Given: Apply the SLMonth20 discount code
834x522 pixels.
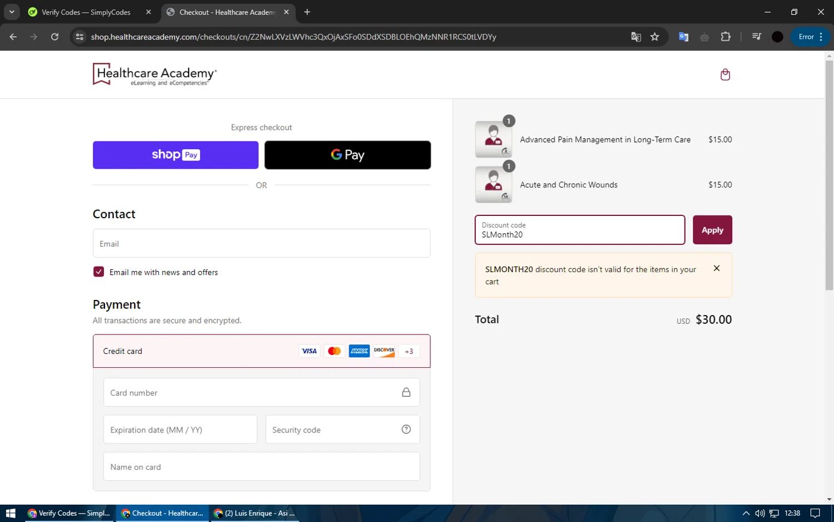Looking at the screenshot, I should point(712,230).
